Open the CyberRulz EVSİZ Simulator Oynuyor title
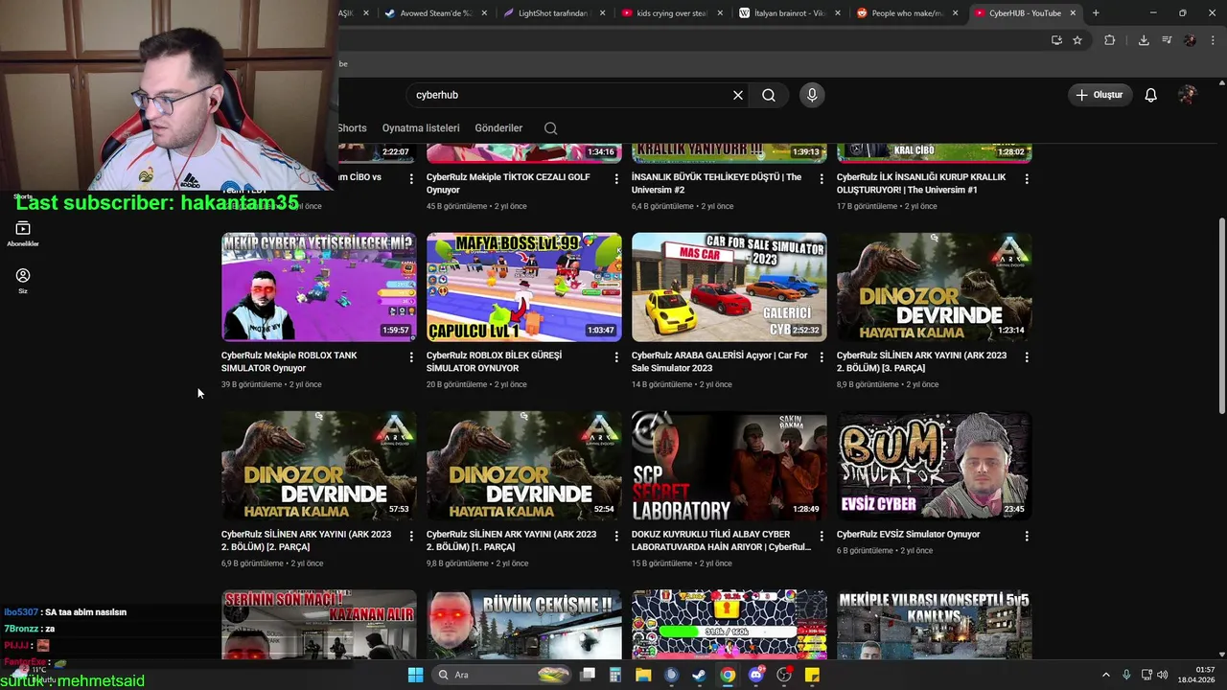Screen dimensions: 1227x690 point(908,535)
